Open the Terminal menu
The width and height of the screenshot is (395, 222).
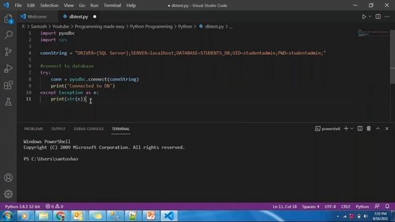point(112,6)
